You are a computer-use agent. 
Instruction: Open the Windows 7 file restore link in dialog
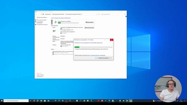[x=96, y=55]
